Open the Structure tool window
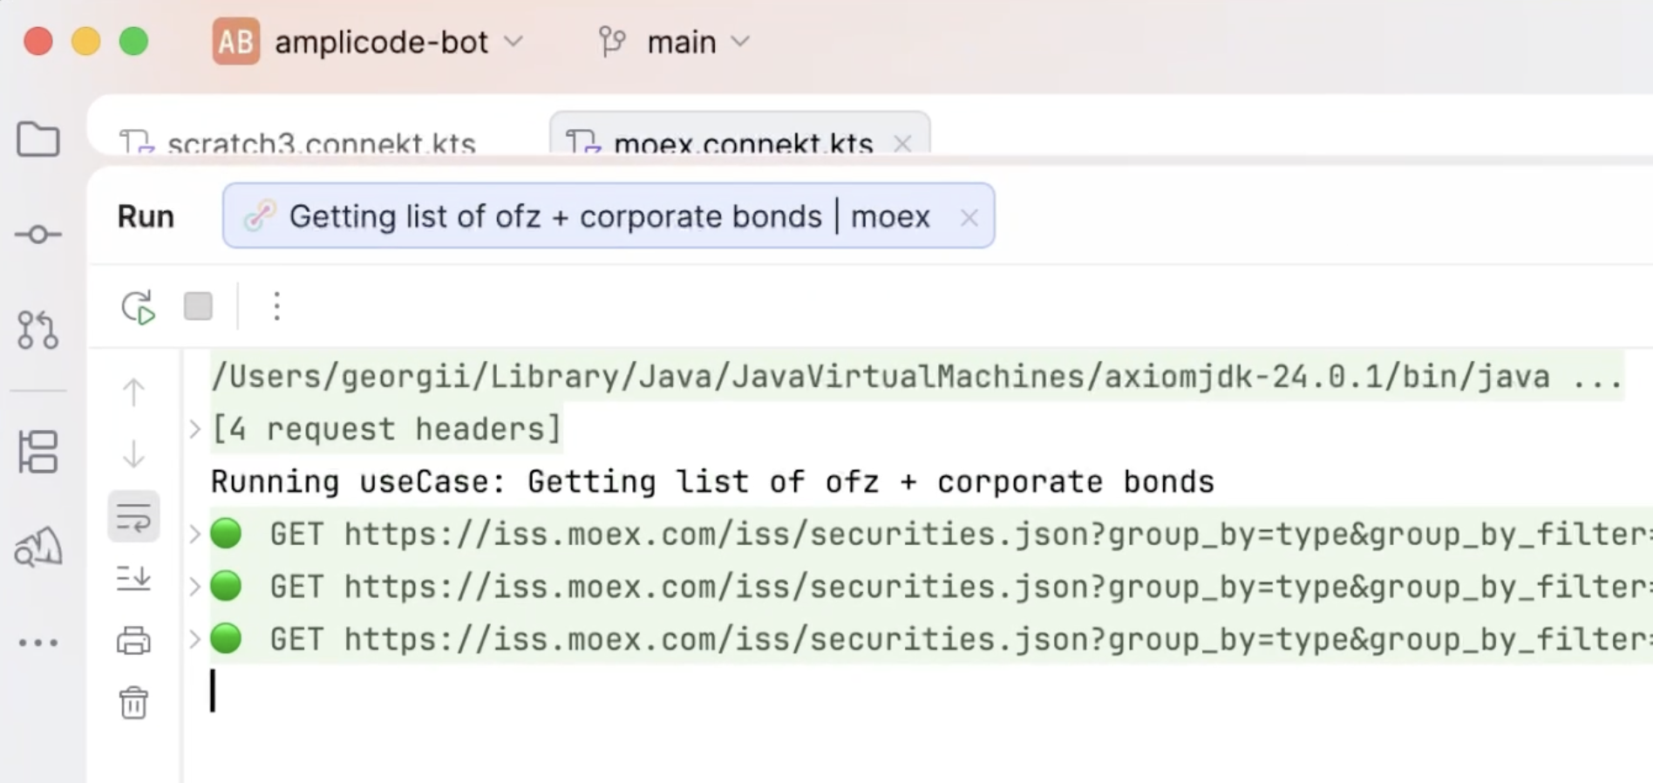 click(x=38, y=452)
